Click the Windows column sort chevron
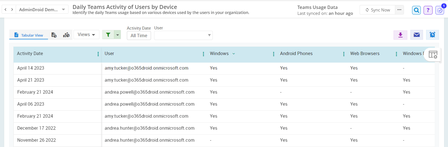The image size is (448, 147). [x=234, y=54]
